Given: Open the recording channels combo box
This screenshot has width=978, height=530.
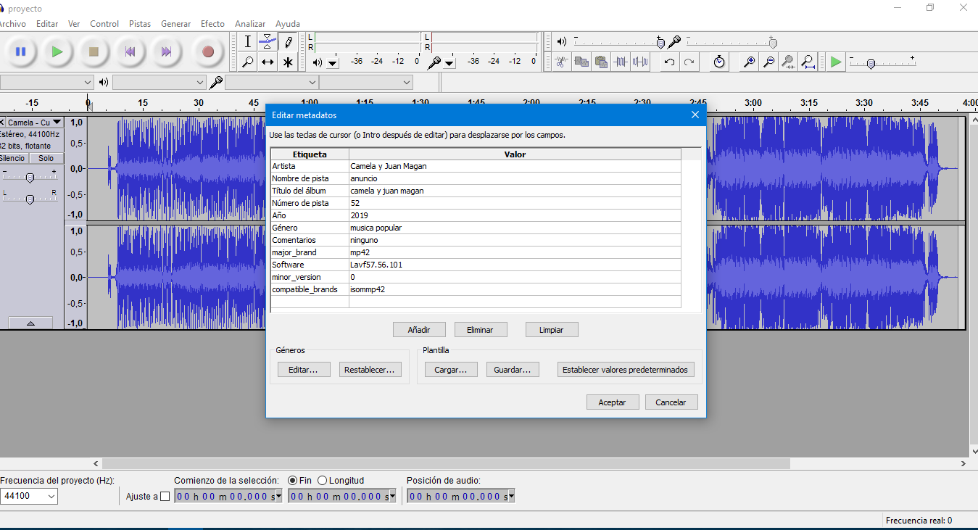Looking at the screenshot, I should pyautogui.click(x=366, y=83).
